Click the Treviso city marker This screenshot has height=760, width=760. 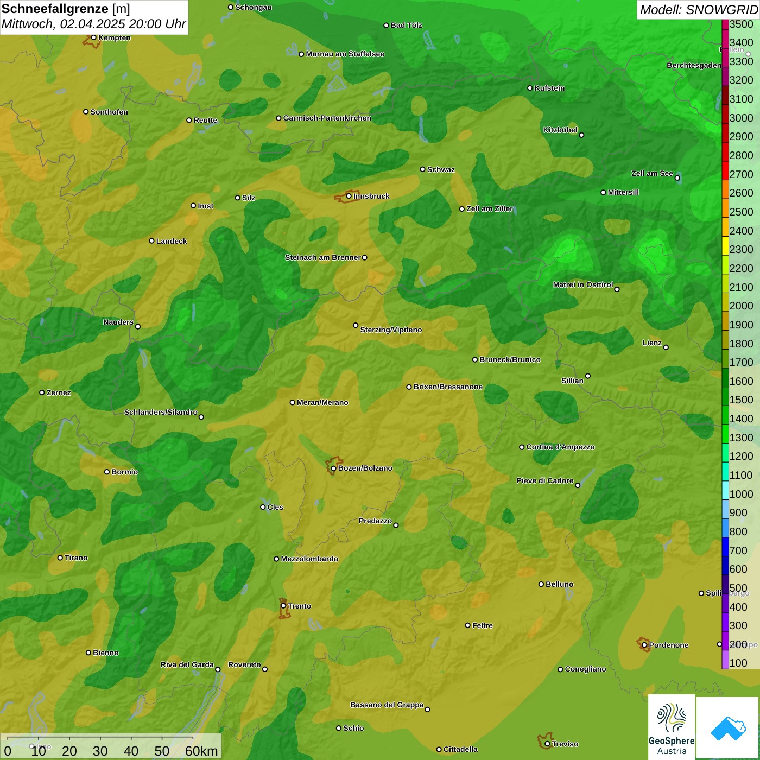click(547, 744)
